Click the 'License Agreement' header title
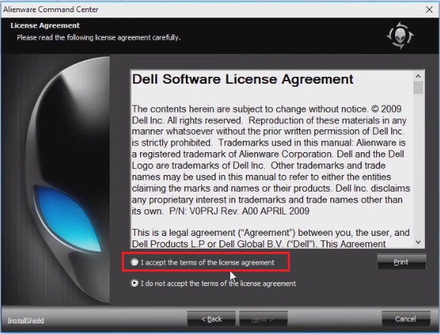This screenshot has width=440, height=334. click(x=45, y=26)
